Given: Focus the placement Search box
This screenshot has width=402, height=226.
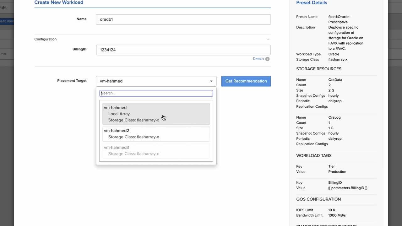Looking at the screenshot, I should click(156, 93).
